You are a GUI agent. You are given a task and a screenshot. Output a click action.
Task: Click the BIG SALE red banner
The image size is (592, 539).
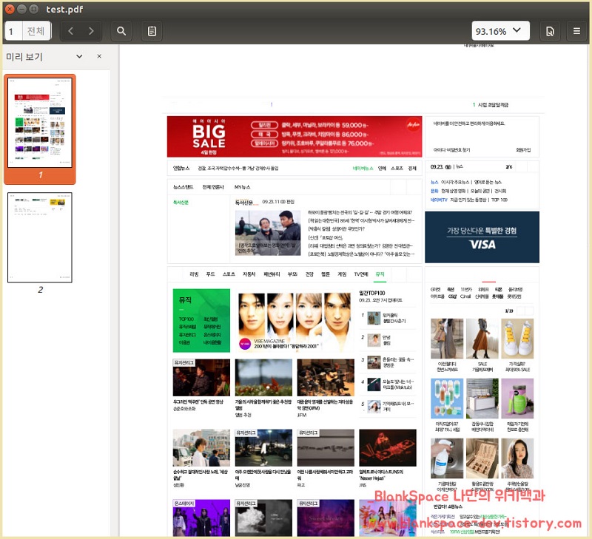coord(295,137)
